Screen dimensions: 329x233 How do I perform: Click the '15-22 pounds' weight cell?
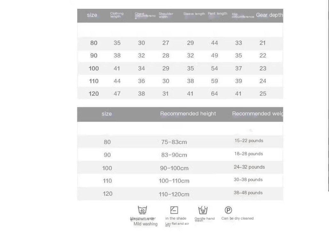249,141
